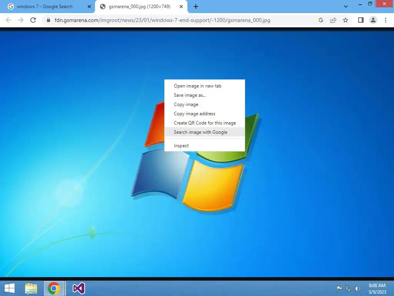Reload the page with the refresh icon

coord(33,20)
